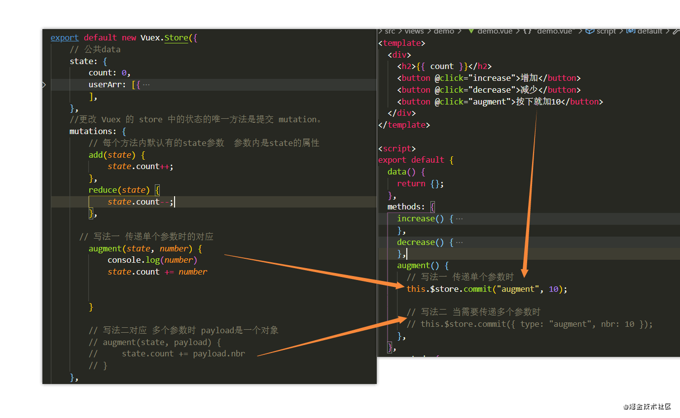Screen dimensions: 680x418
Task: Click the '<template>' opening tag
Action: (x=402, y=43)
